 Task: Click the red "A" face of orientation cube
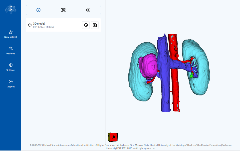[x=114, y=137]
